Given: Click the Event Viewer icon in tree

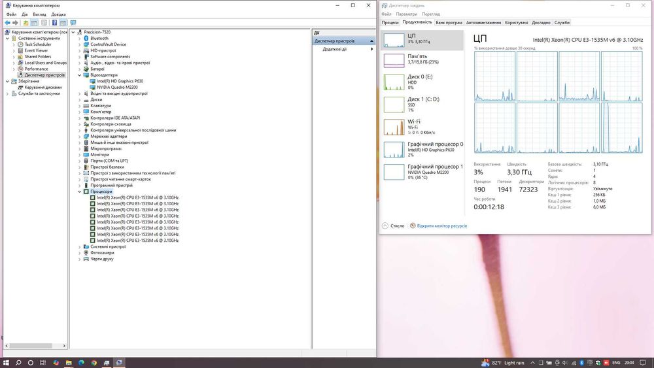Looking at the screenshot, I should [x=20, y=50].
